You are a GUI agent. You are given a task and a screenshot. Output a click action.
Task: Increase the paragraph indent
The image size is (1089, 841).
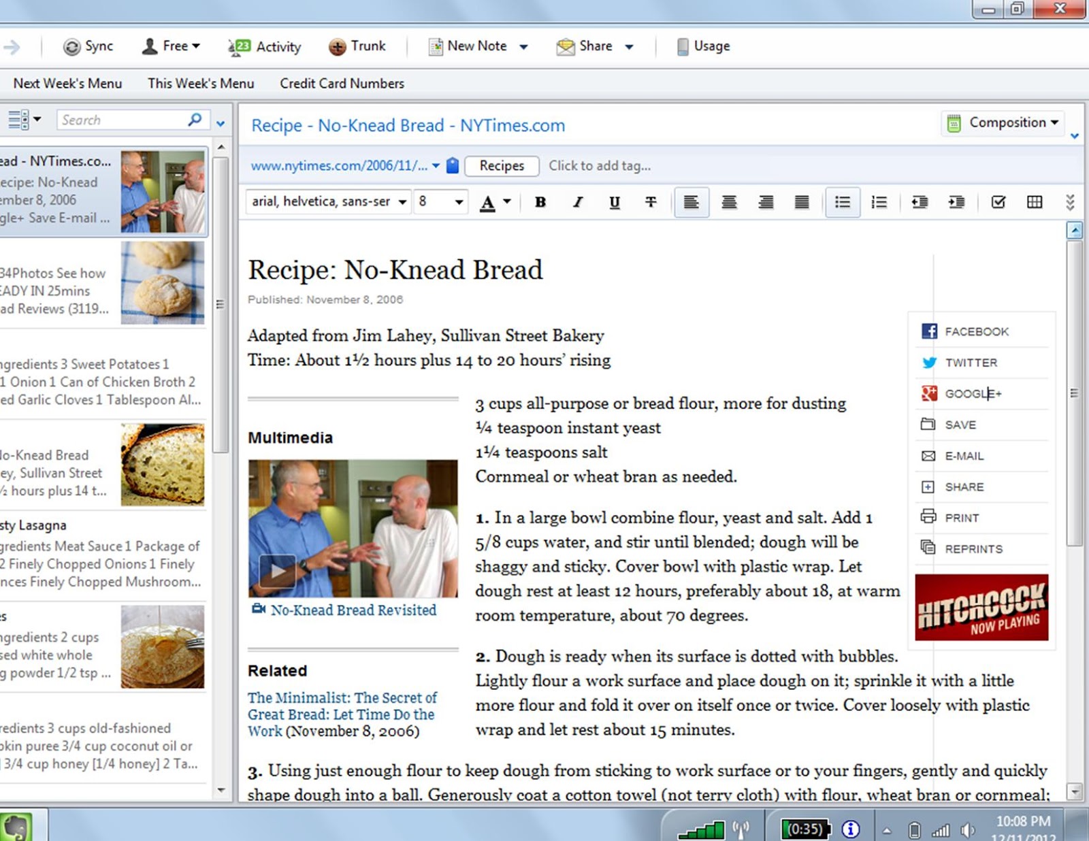pos(956,202)
